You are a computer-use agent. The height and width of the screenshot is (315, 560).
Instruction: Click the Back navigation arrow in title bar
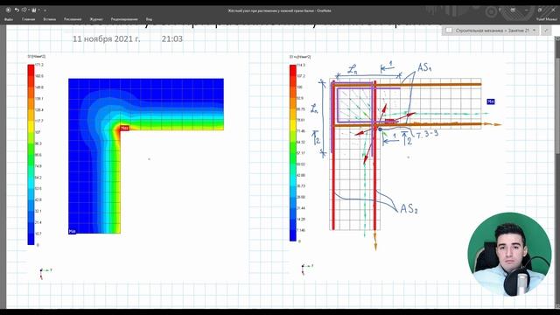(8, 10)
